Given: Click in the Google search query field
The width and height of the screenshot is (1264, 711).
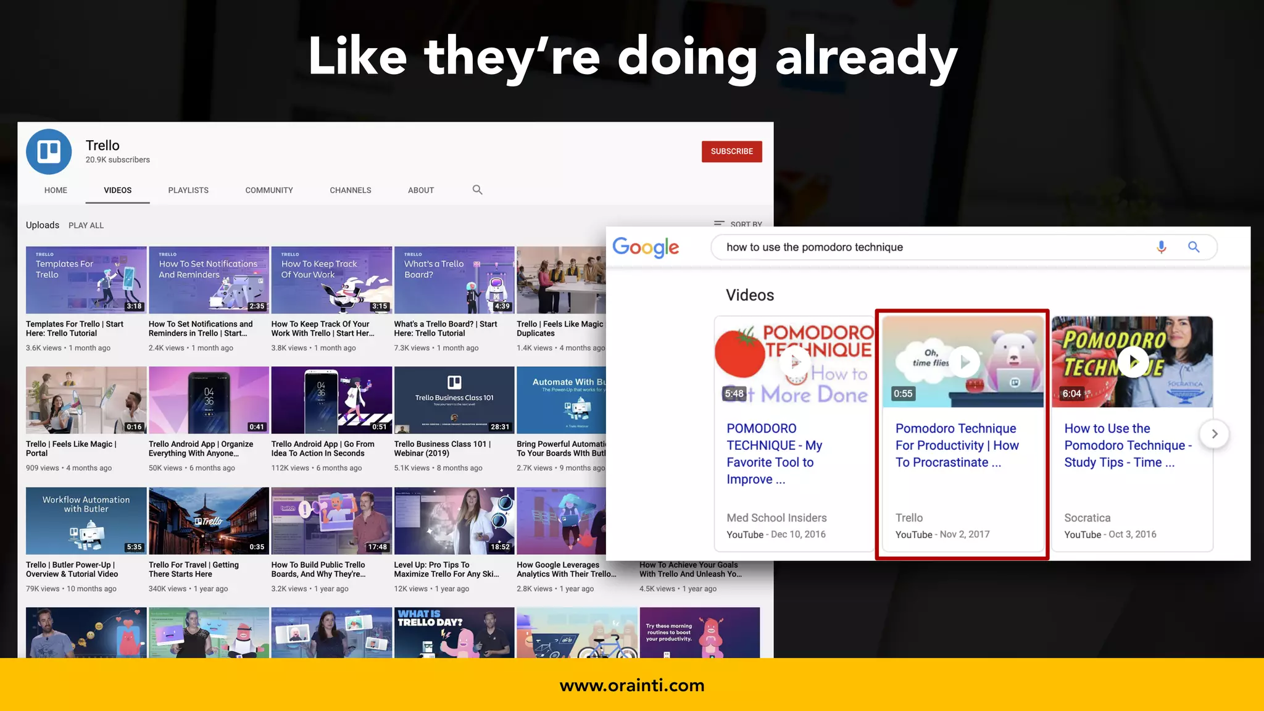Looking at the screenshot, I should pos(926,247).
